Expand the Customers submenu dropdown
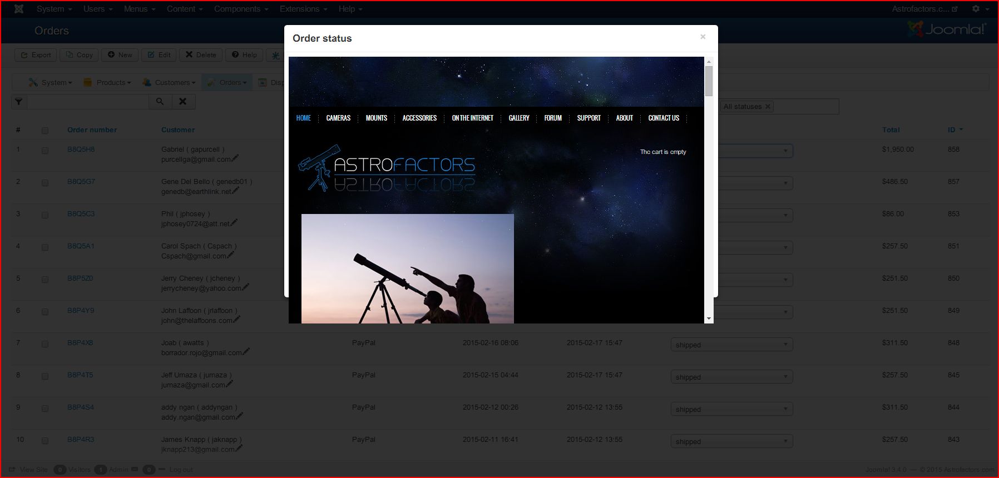This screenshot has width=999, height=478. tap(169, 82)
